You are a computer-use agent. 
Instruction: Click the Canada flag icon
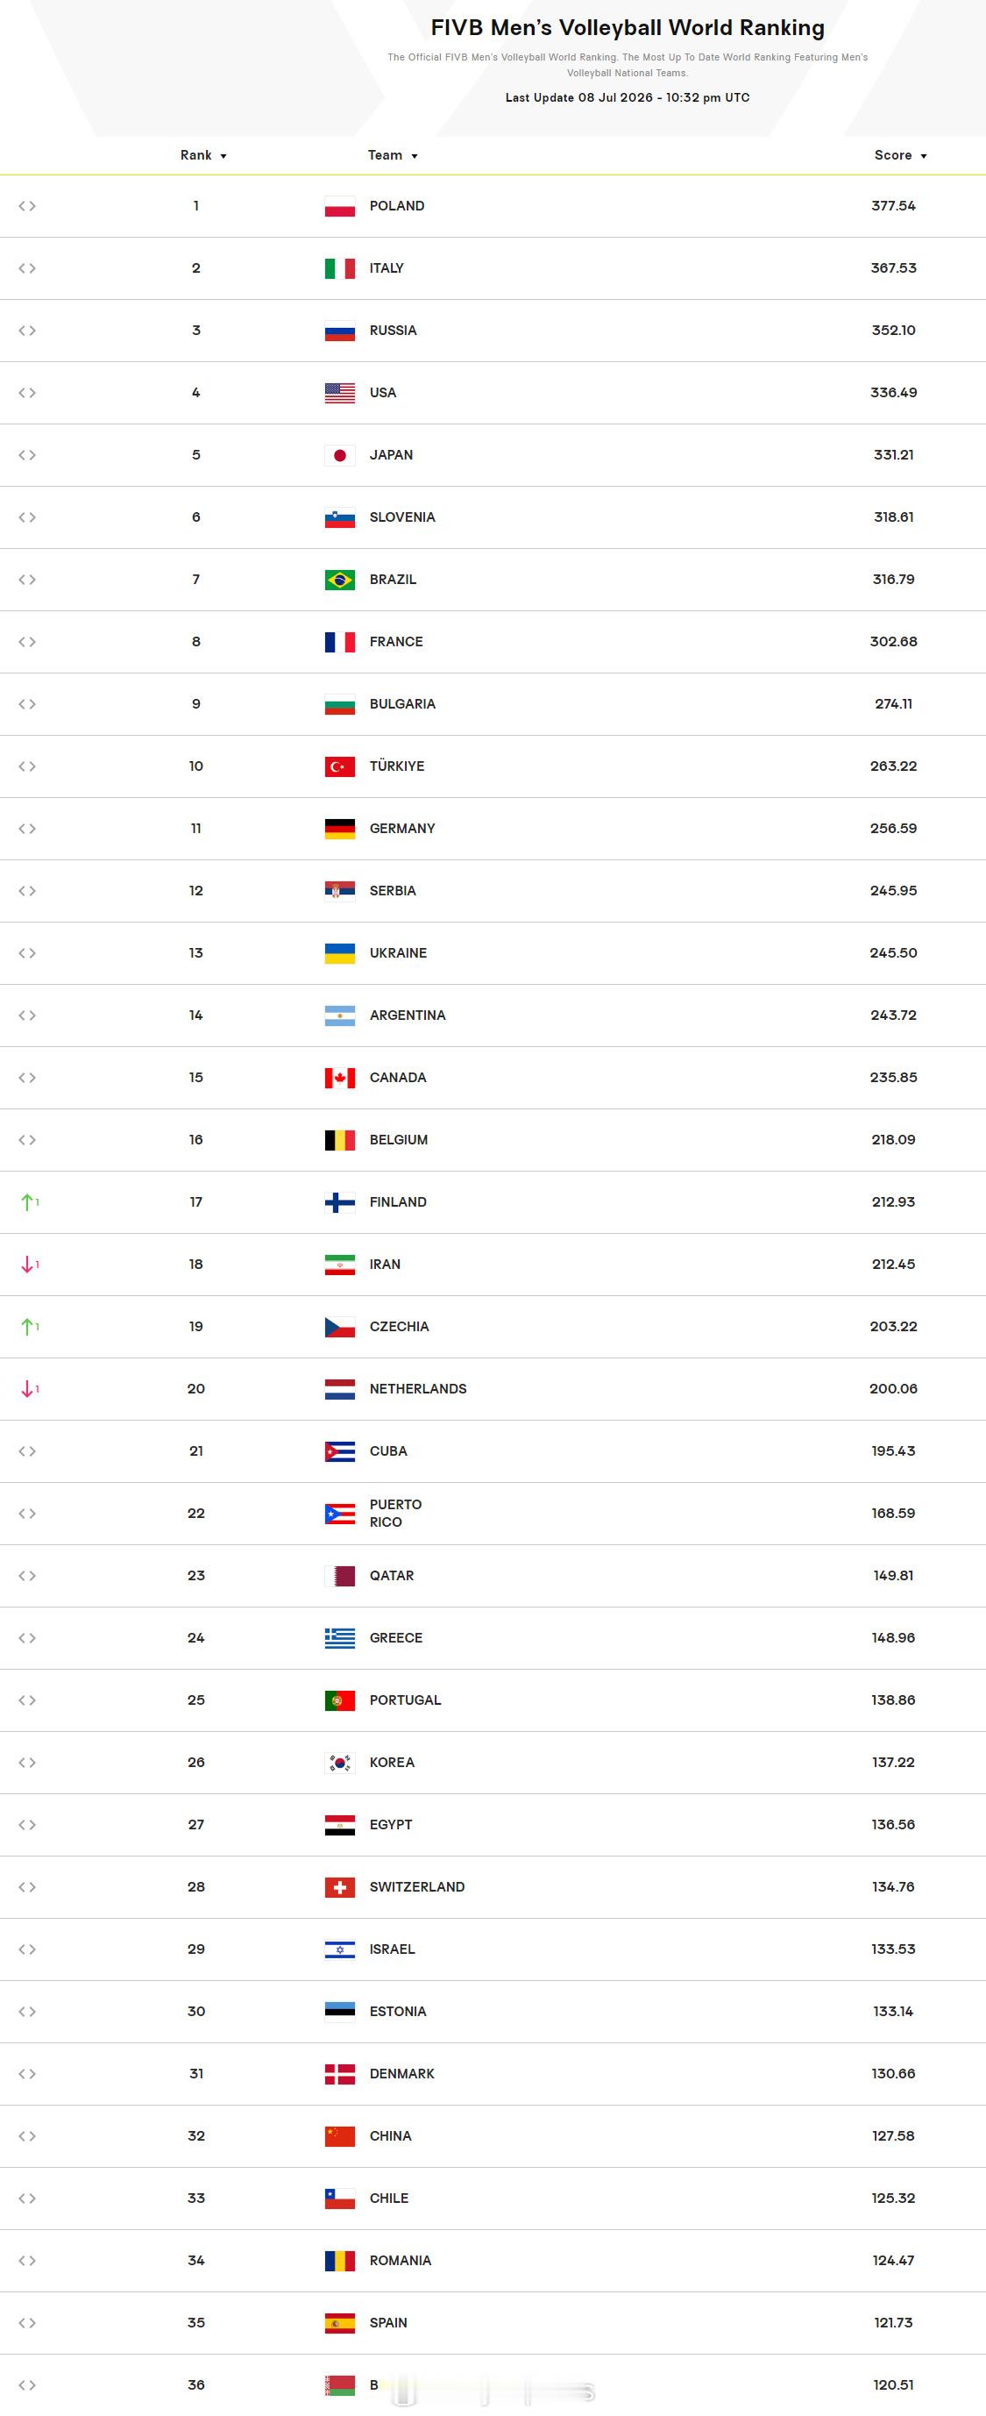pos(339,1079)
